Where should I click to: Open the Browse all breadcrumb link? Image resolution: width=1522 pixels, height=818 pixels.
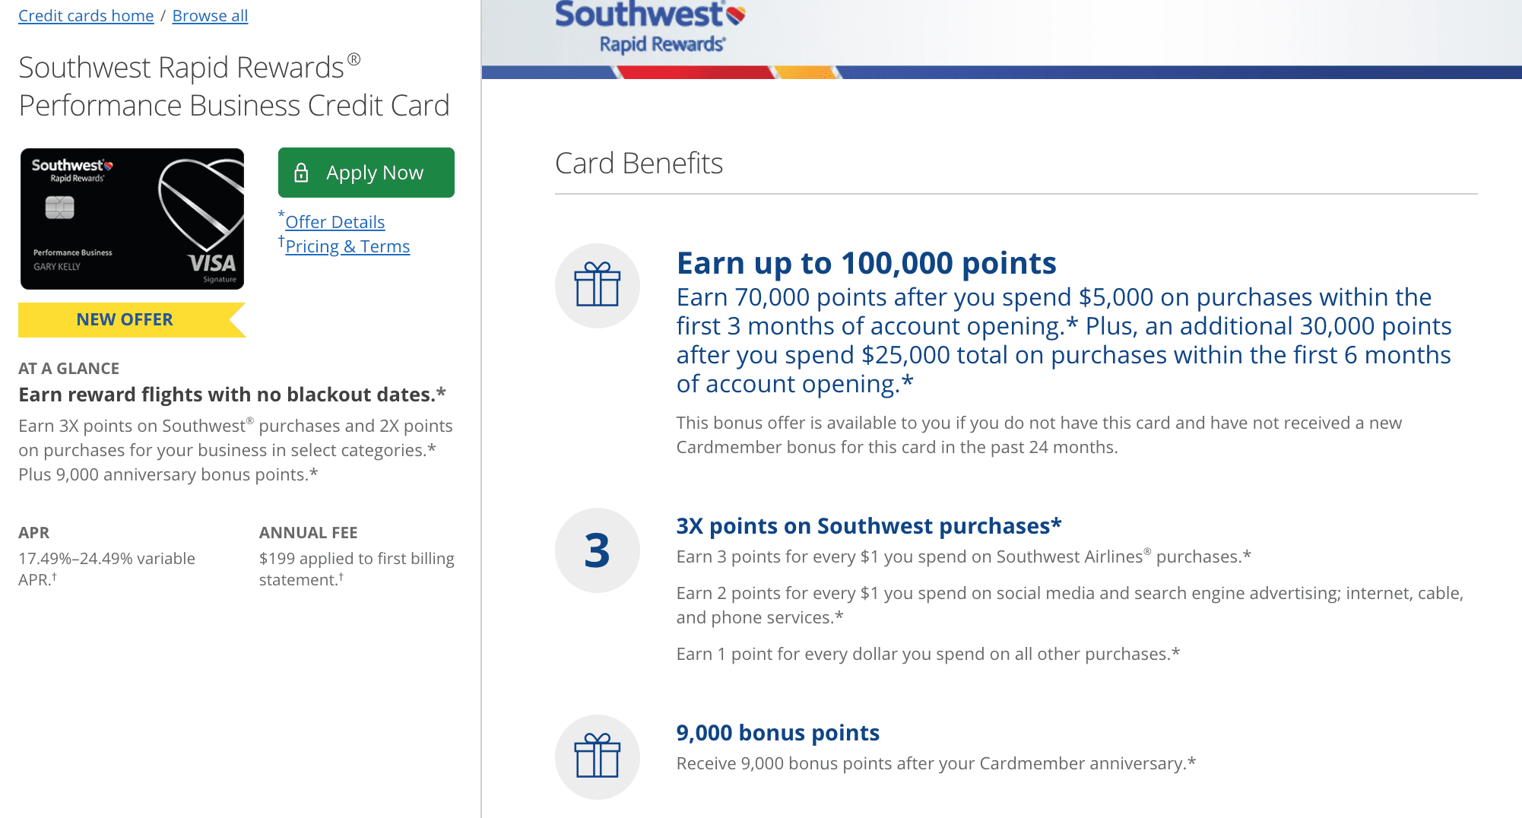click(x=210, y=15)
